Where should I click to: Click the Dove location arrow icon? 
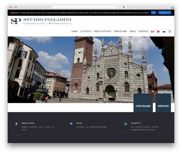coord(71,124)
